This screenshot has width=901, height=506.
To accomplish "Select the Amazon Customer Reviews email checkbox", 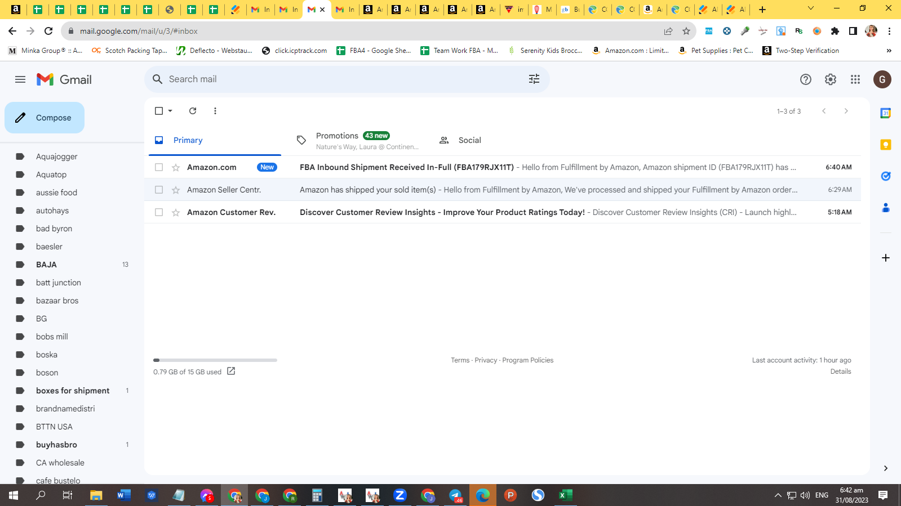I will point(159,212).
